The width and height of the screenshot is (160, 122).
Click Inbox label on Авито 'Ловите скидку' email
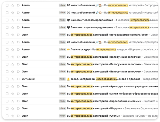pos(62,49)
